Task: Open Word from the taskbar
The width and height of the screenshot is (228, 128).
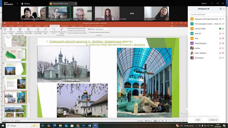Action: click(x=90, y=125)
